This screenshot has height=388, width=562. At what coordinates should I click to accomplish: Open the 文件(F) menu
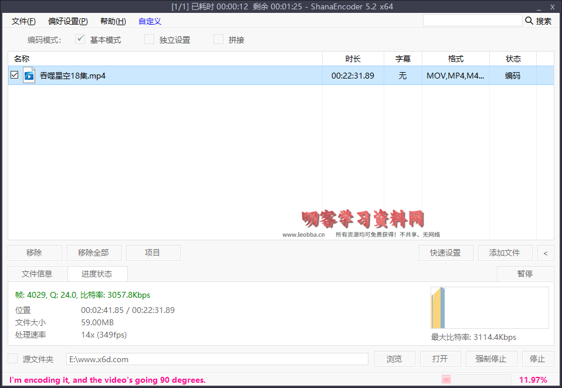(23, 21)
